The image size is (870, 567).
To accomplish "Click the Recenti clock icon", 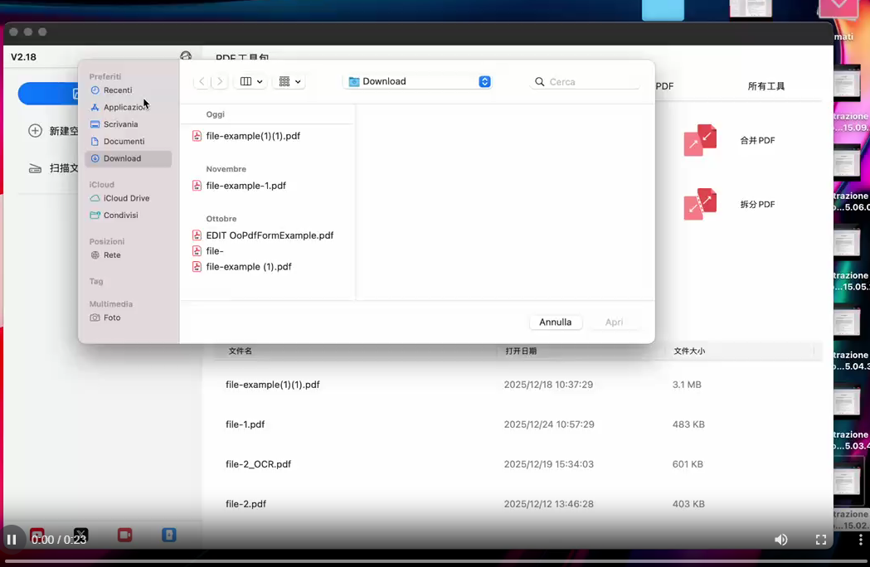I will 95,90.
